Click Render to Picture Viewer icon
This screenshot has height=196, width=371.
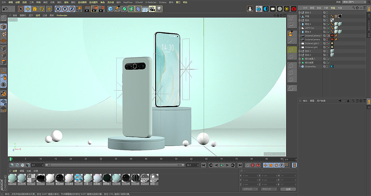tap(94, 9)
